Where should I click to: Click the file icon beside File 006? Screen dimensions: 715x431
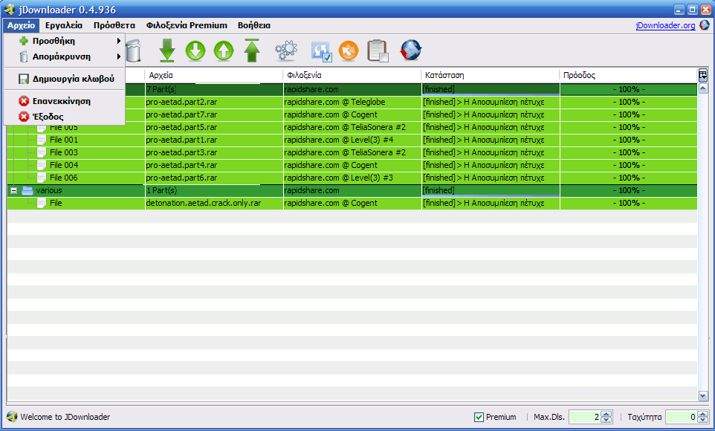pyautogui.click(x=42, y=178)
